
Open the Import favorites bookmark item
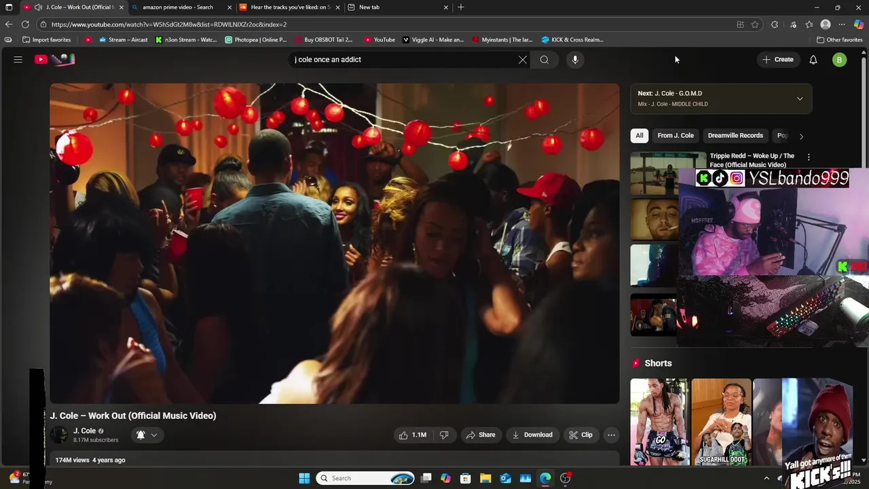click(46, 39)
